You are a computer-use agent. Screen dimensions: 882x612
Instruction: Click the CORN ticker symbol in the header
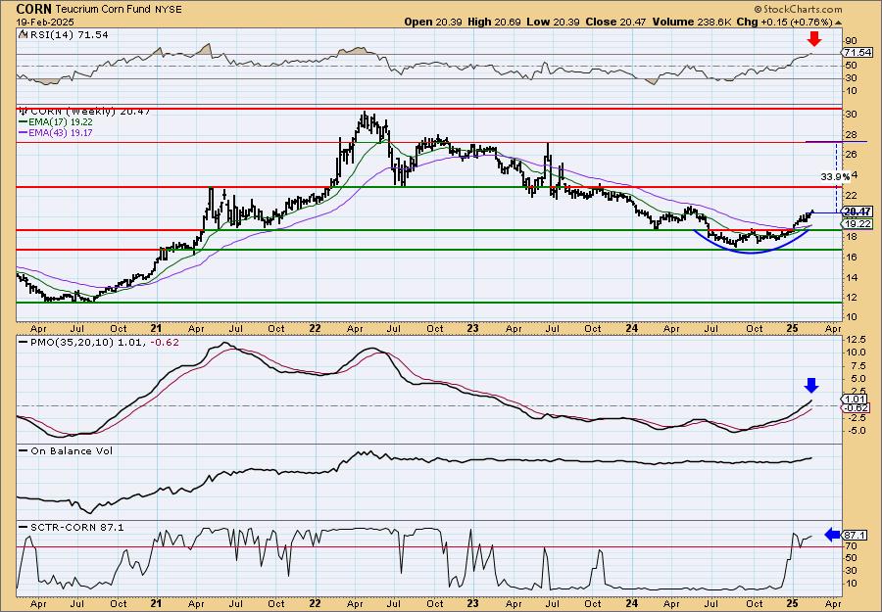pyautogui.click(x=35, y=9)
